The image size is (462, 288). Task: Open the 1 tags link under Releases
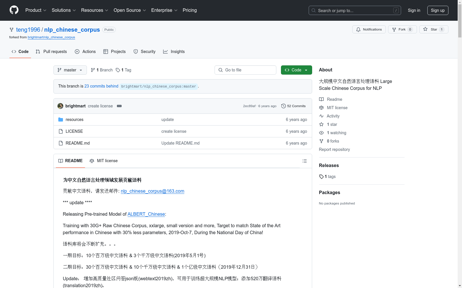tap(327, 177)
